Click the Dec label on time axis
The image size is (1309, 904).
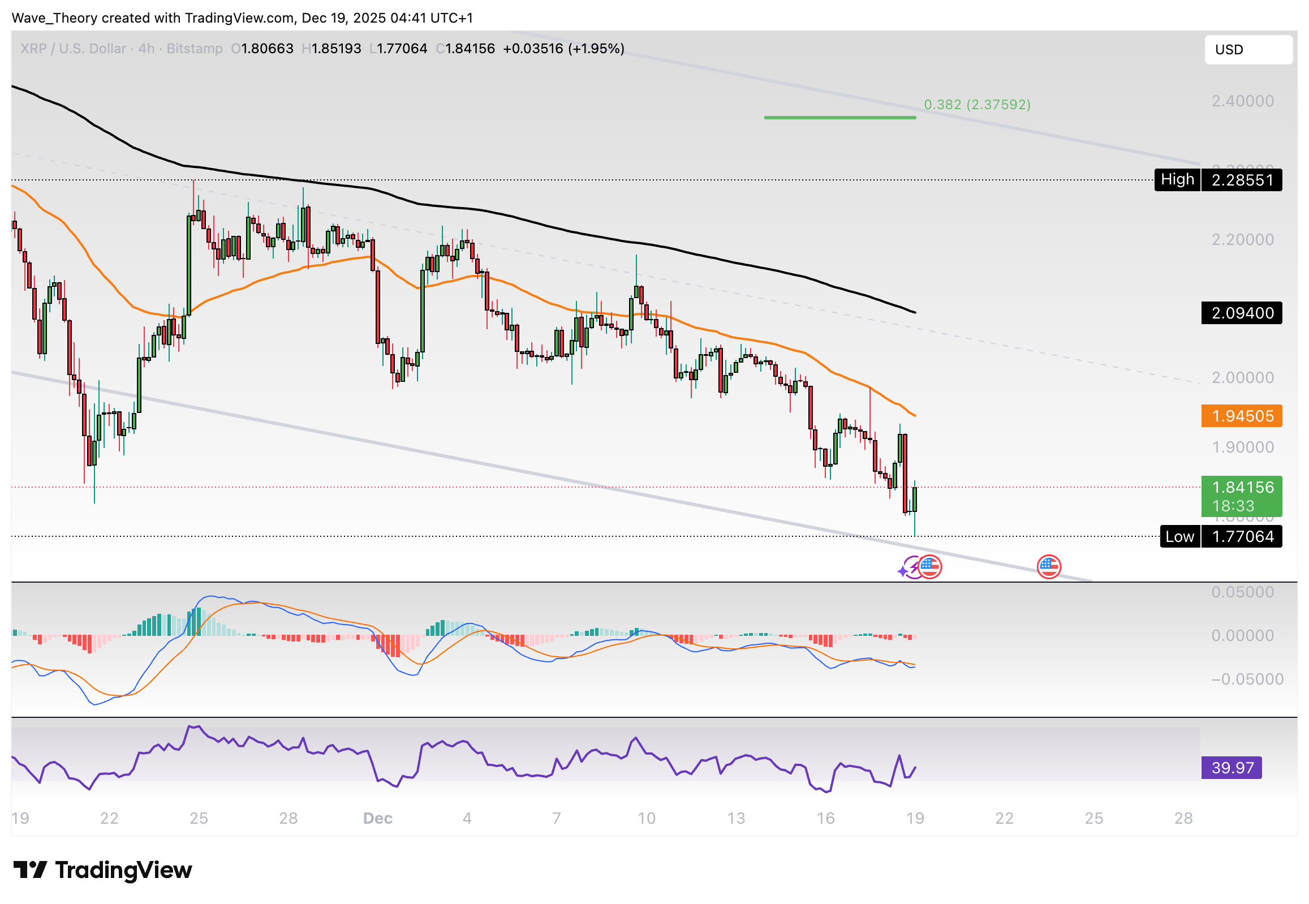click(x=377, y=819)
